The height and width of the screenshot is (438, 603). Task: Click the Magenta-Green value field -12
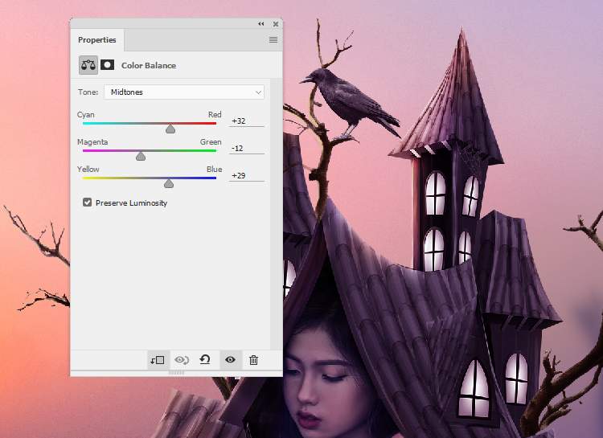pos(247,148)
